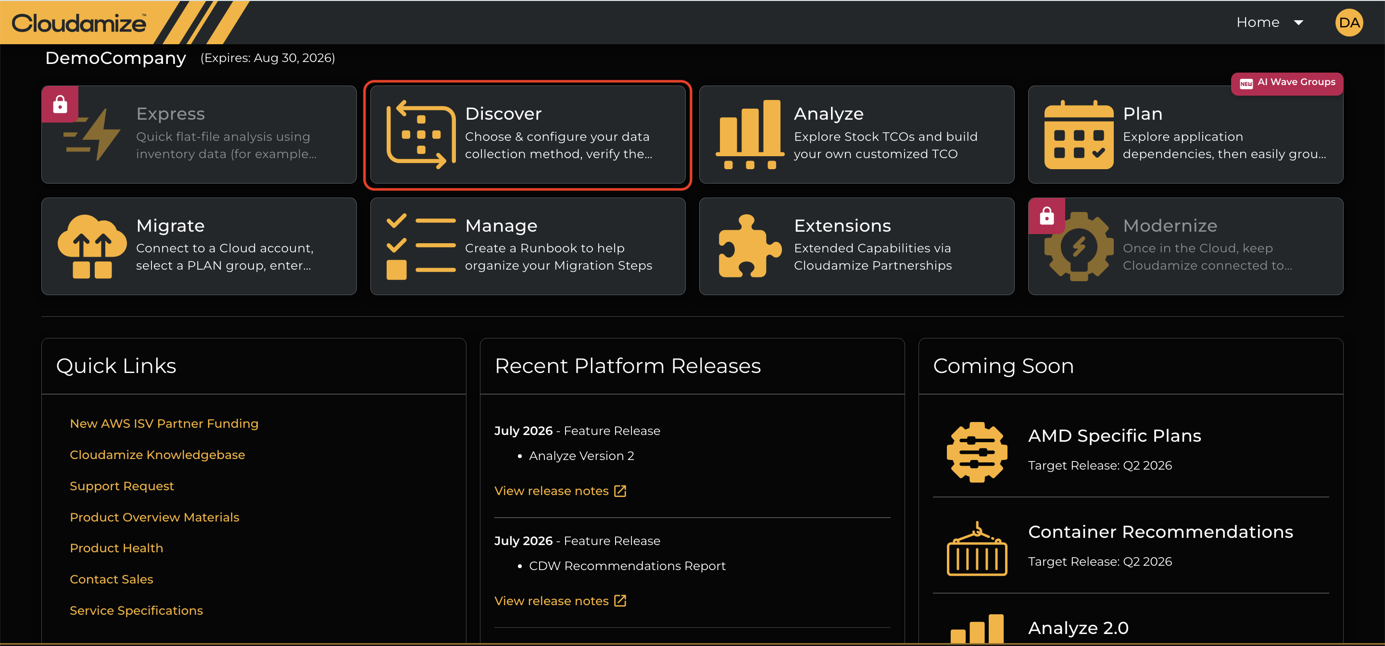This screenshot has height=646, width=1385.
Task: Click the Migrate cloud upload icon
Action: pyautogui.click(x=92, y=247)
